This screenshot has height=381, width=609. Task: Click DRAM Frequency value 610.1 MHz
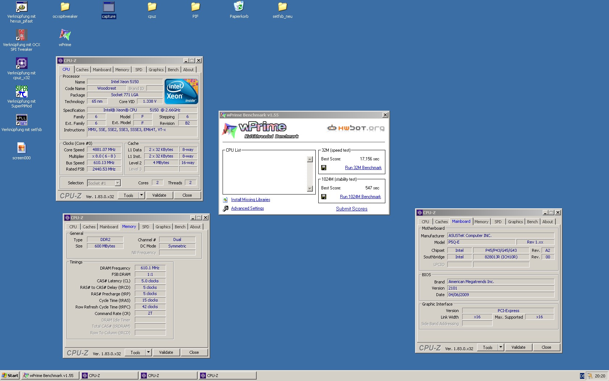[x=150, y=268]
